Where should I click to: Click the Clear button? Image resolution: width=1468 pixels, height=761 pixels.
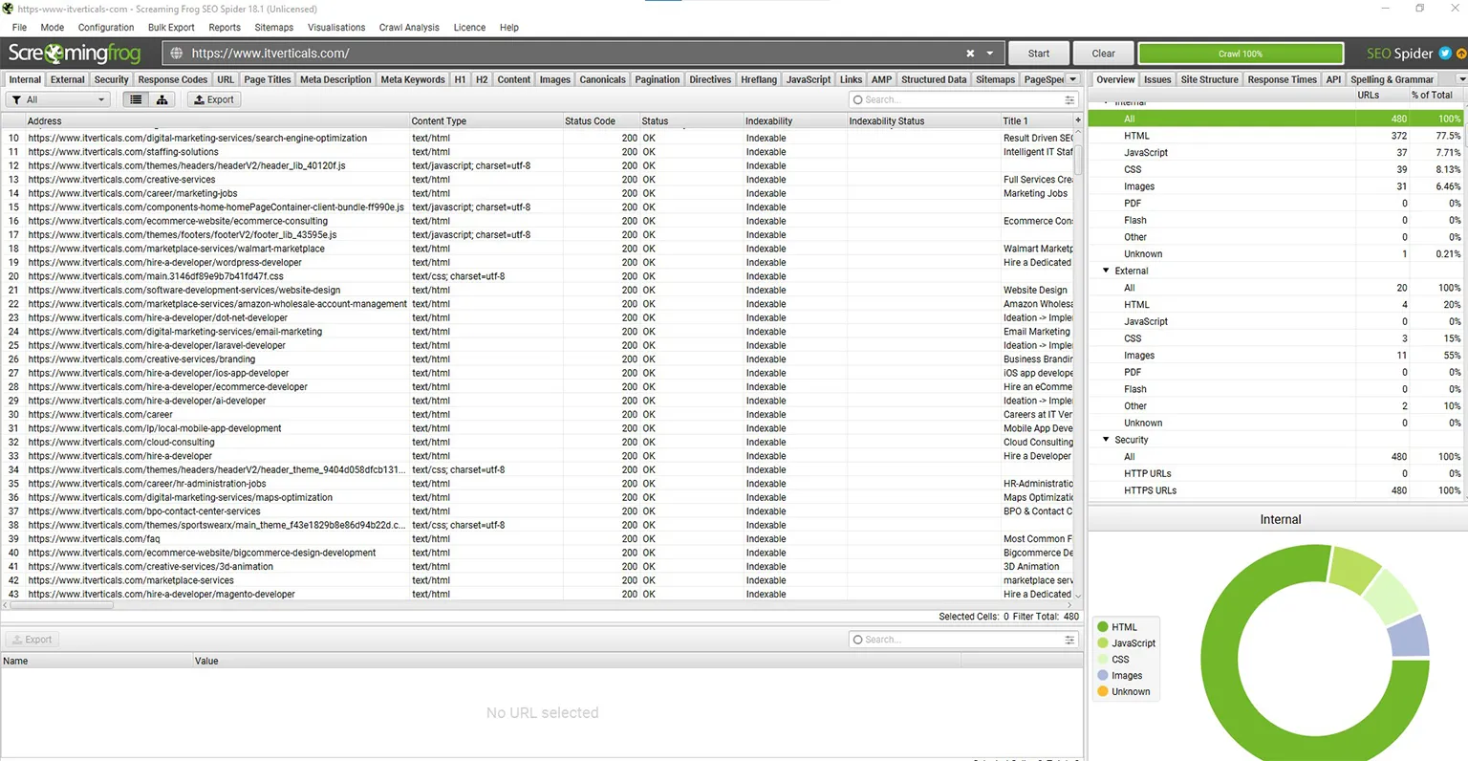1103,54
